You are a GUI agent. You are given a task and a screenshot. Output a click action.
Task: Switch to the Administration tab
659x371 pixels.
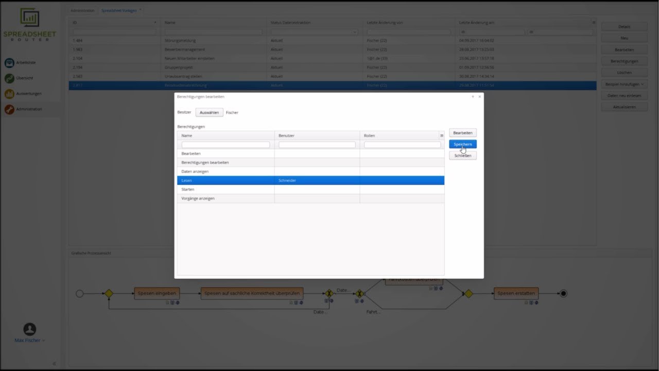(82, 10)
